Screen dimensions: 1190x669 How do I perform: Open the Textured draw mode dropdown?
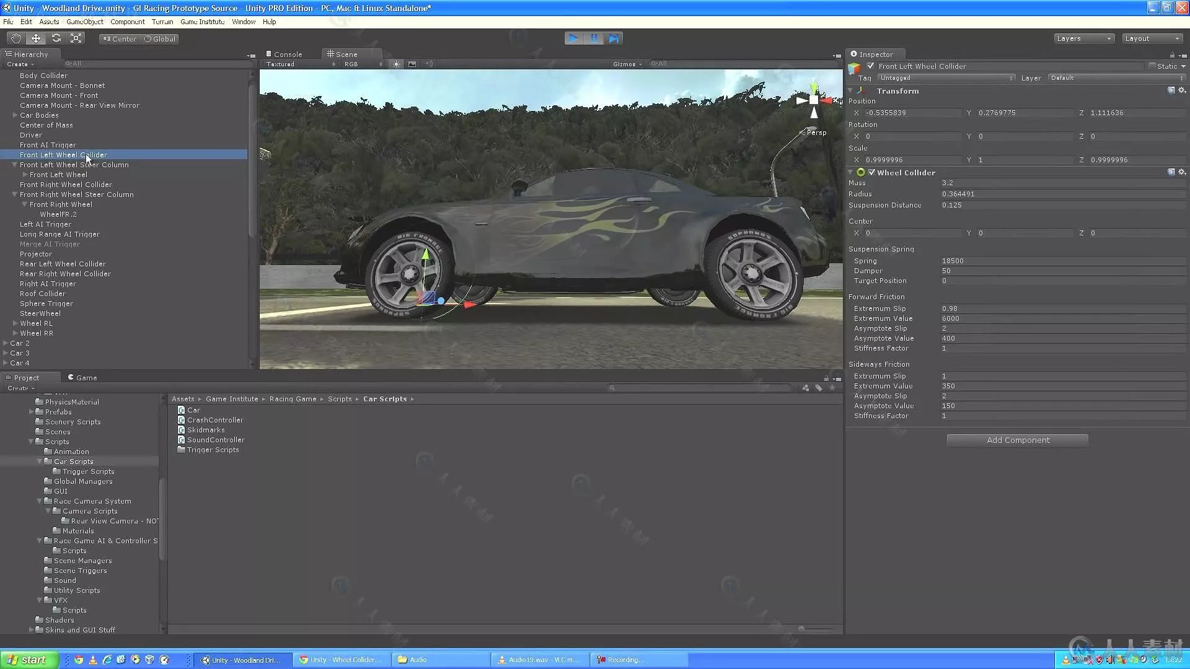point(301,64)
